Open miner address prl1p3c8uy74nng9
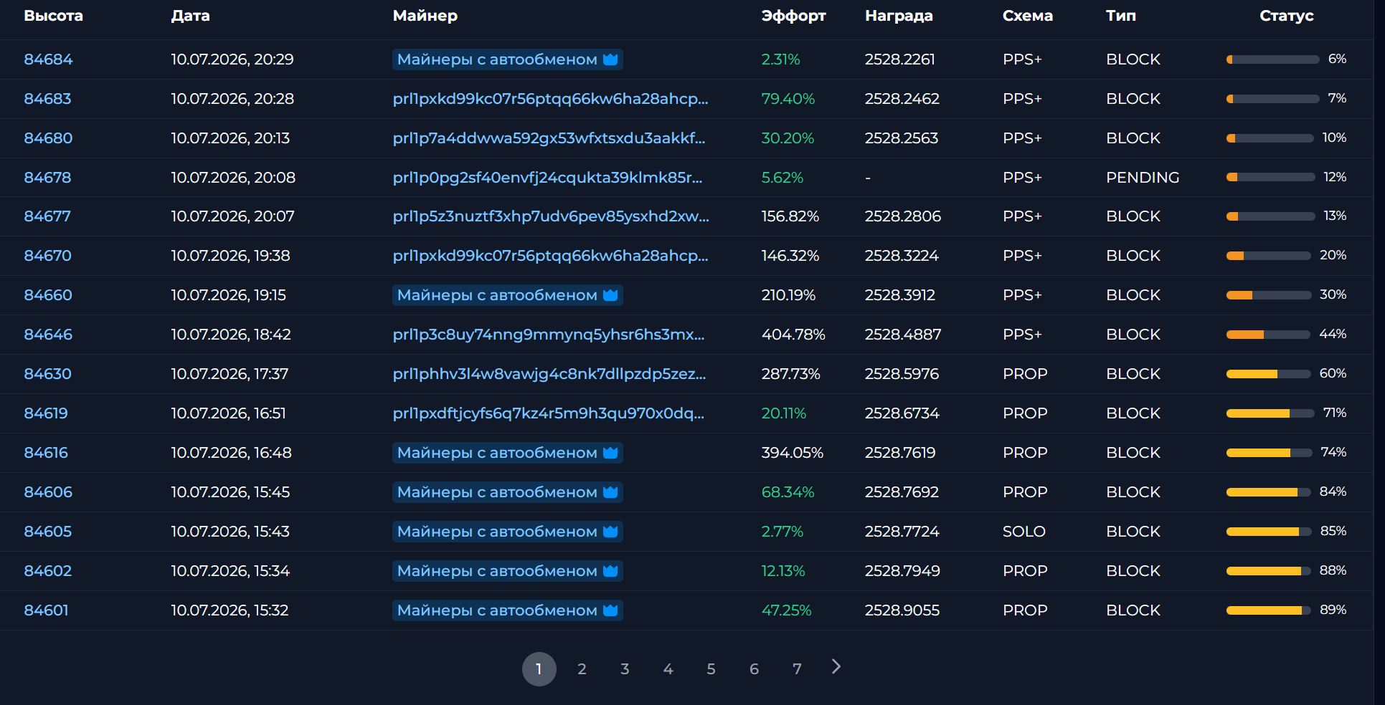The width and height of the screenshot is (1385, 705). tap(549, 335)
